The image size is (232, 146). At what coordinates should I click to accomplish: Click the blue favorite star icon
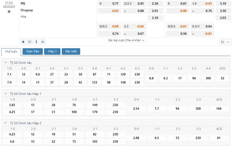(x=23, y=42)
